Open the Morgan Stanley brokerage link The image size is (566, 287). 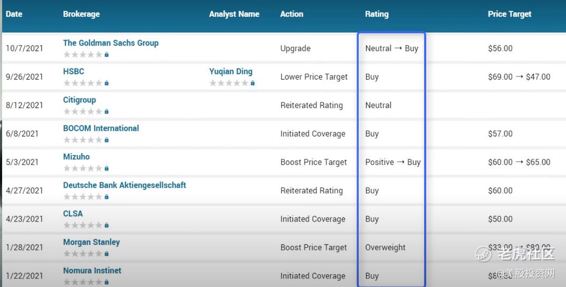pyautogui.click(x=91, y=242)
